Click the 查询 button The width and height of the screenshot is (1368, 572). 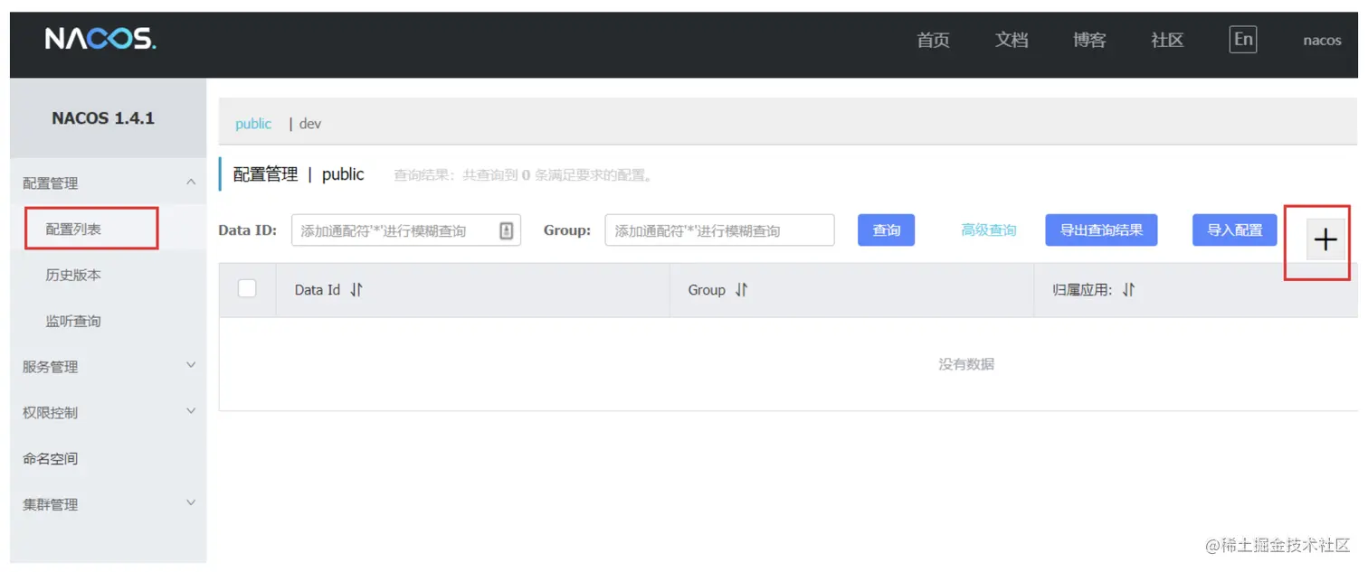coord(886,230)
